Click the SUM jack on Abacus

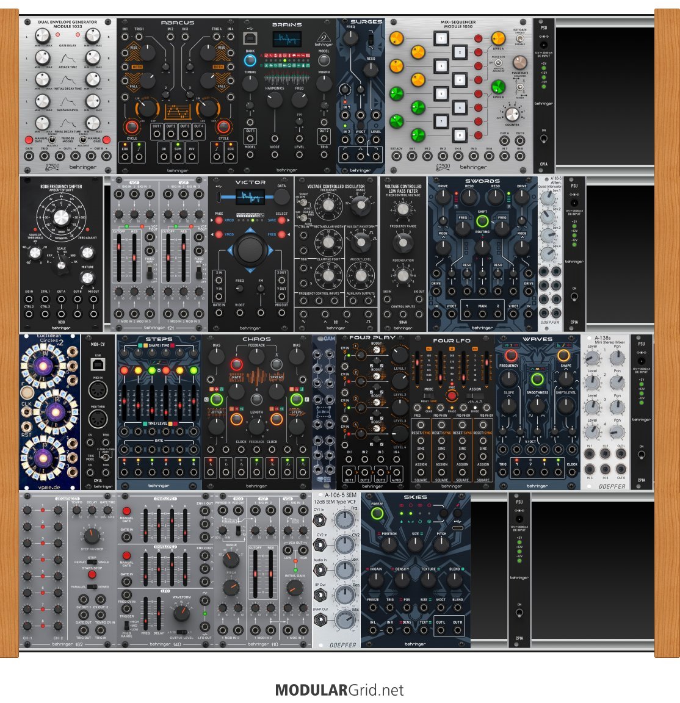[178, 157]
